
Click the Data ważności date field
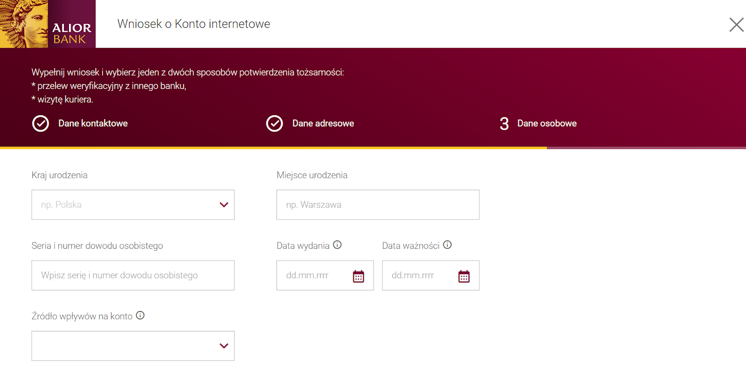point(430,275)
